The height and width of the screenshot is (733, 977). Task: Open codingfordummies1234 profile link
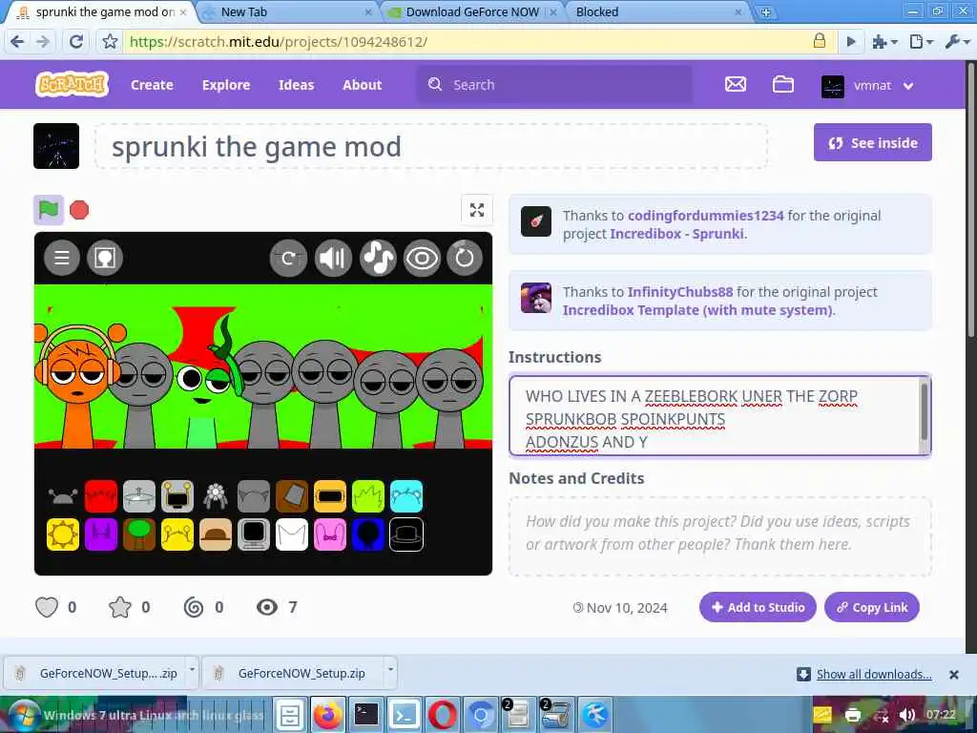pyautogui.click(x=705, y=216)
